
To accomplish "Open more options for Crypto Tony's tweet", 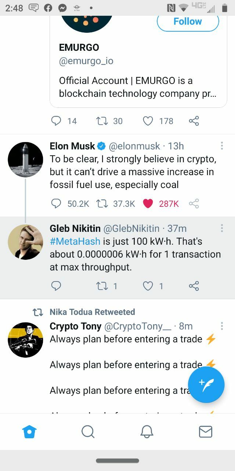I will pos(222,326).
